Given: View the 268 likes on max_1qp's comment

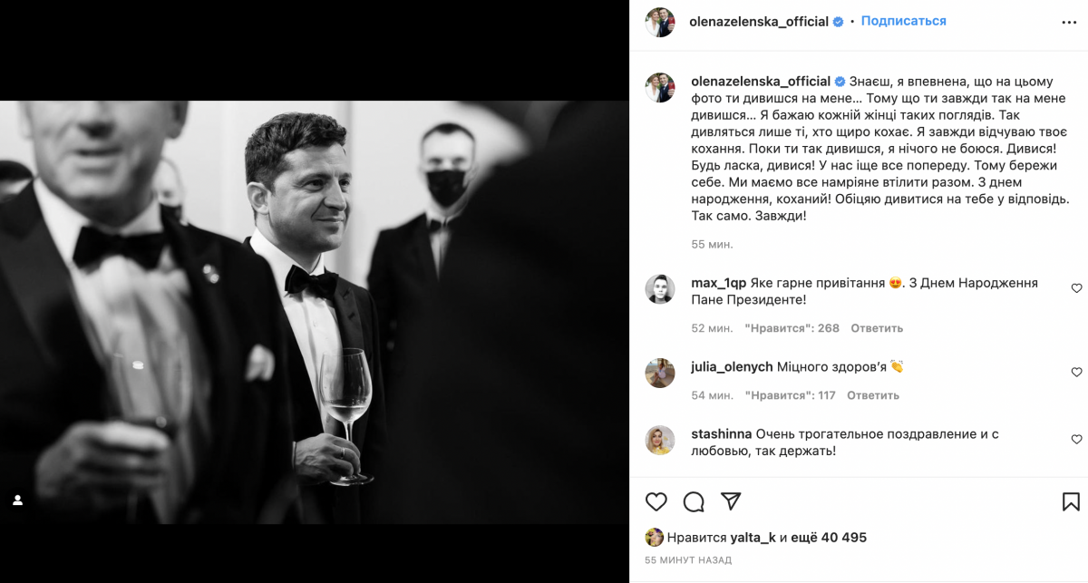Looking at the screenshot, I should [792, 328].
